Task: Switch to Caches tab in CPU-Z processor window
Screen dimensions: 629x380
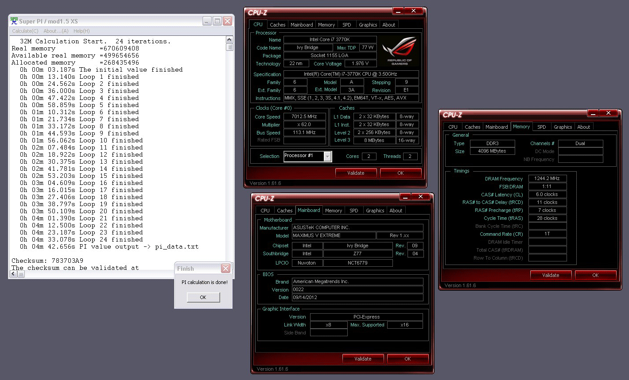Action: point(278,25)
